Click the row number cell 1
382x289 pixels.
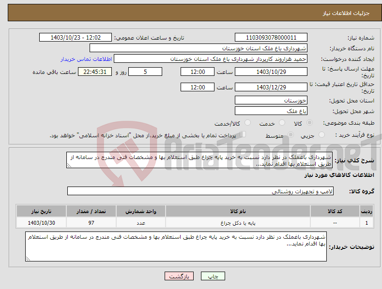(367, 223)
